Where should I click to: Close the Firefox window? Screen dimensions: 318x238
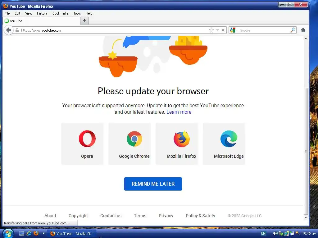301,4
